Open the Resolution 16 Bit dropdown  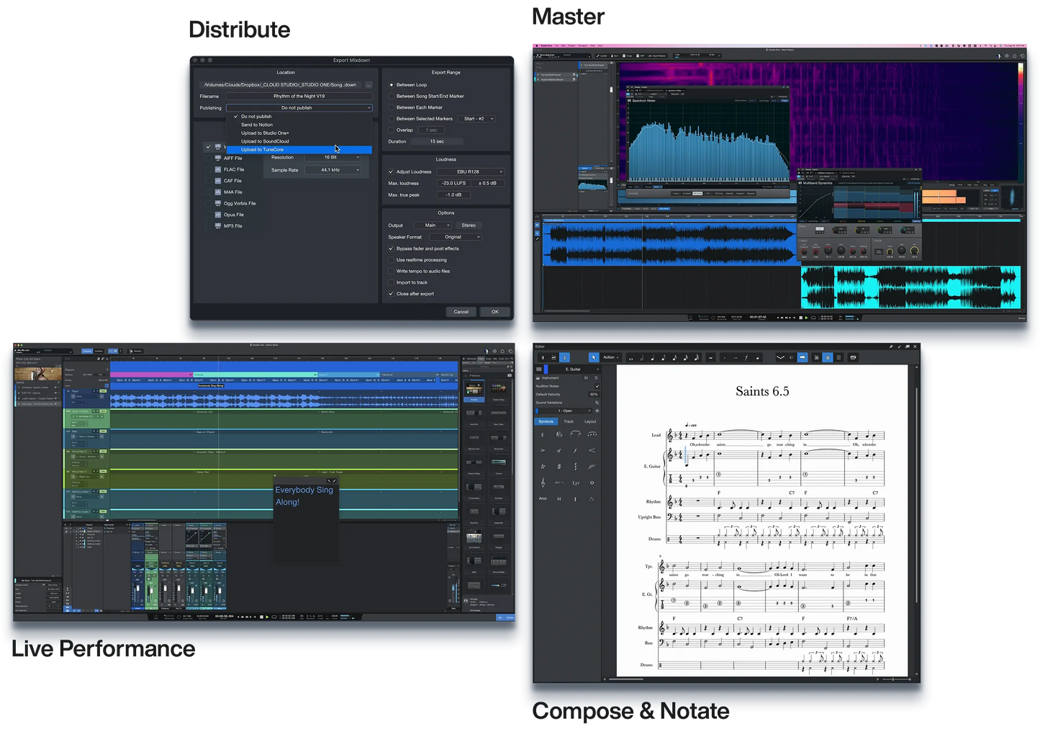(333, 157)
